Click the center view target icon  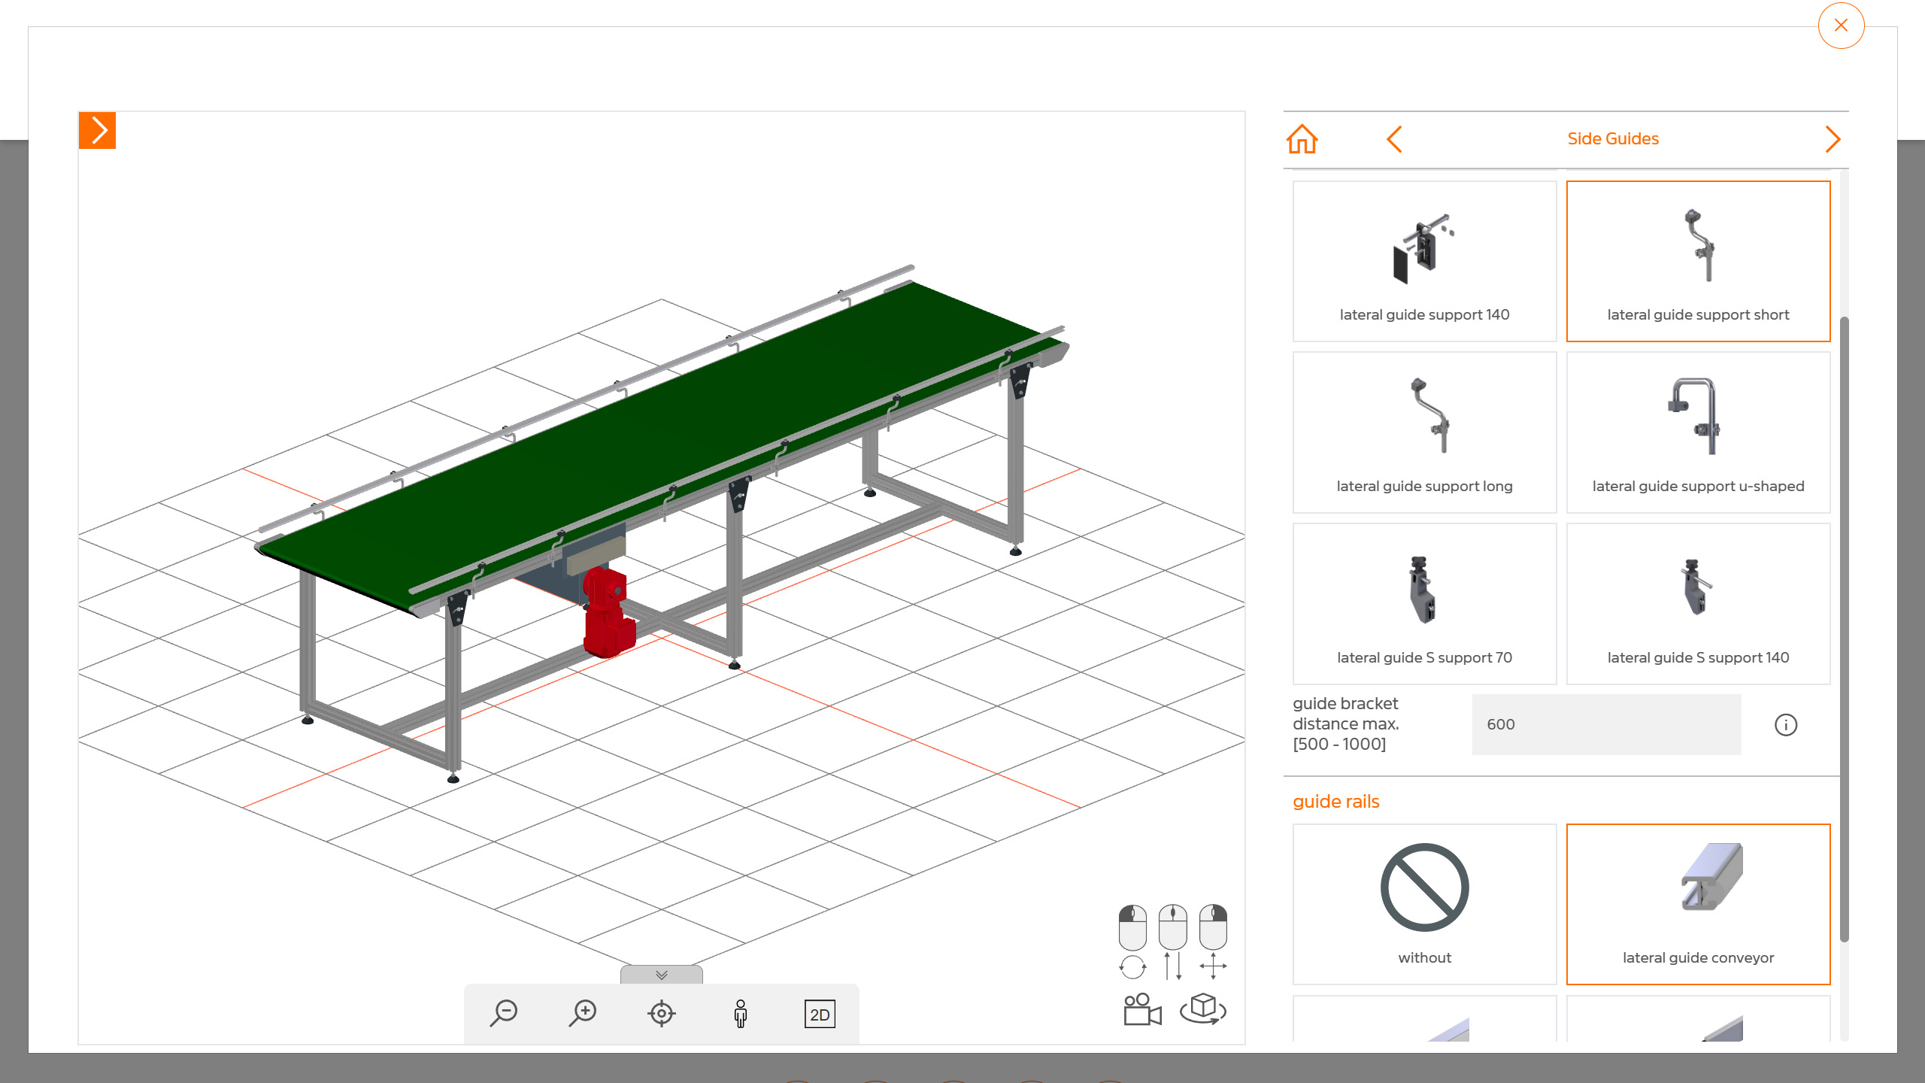(x=662, y=1013)
